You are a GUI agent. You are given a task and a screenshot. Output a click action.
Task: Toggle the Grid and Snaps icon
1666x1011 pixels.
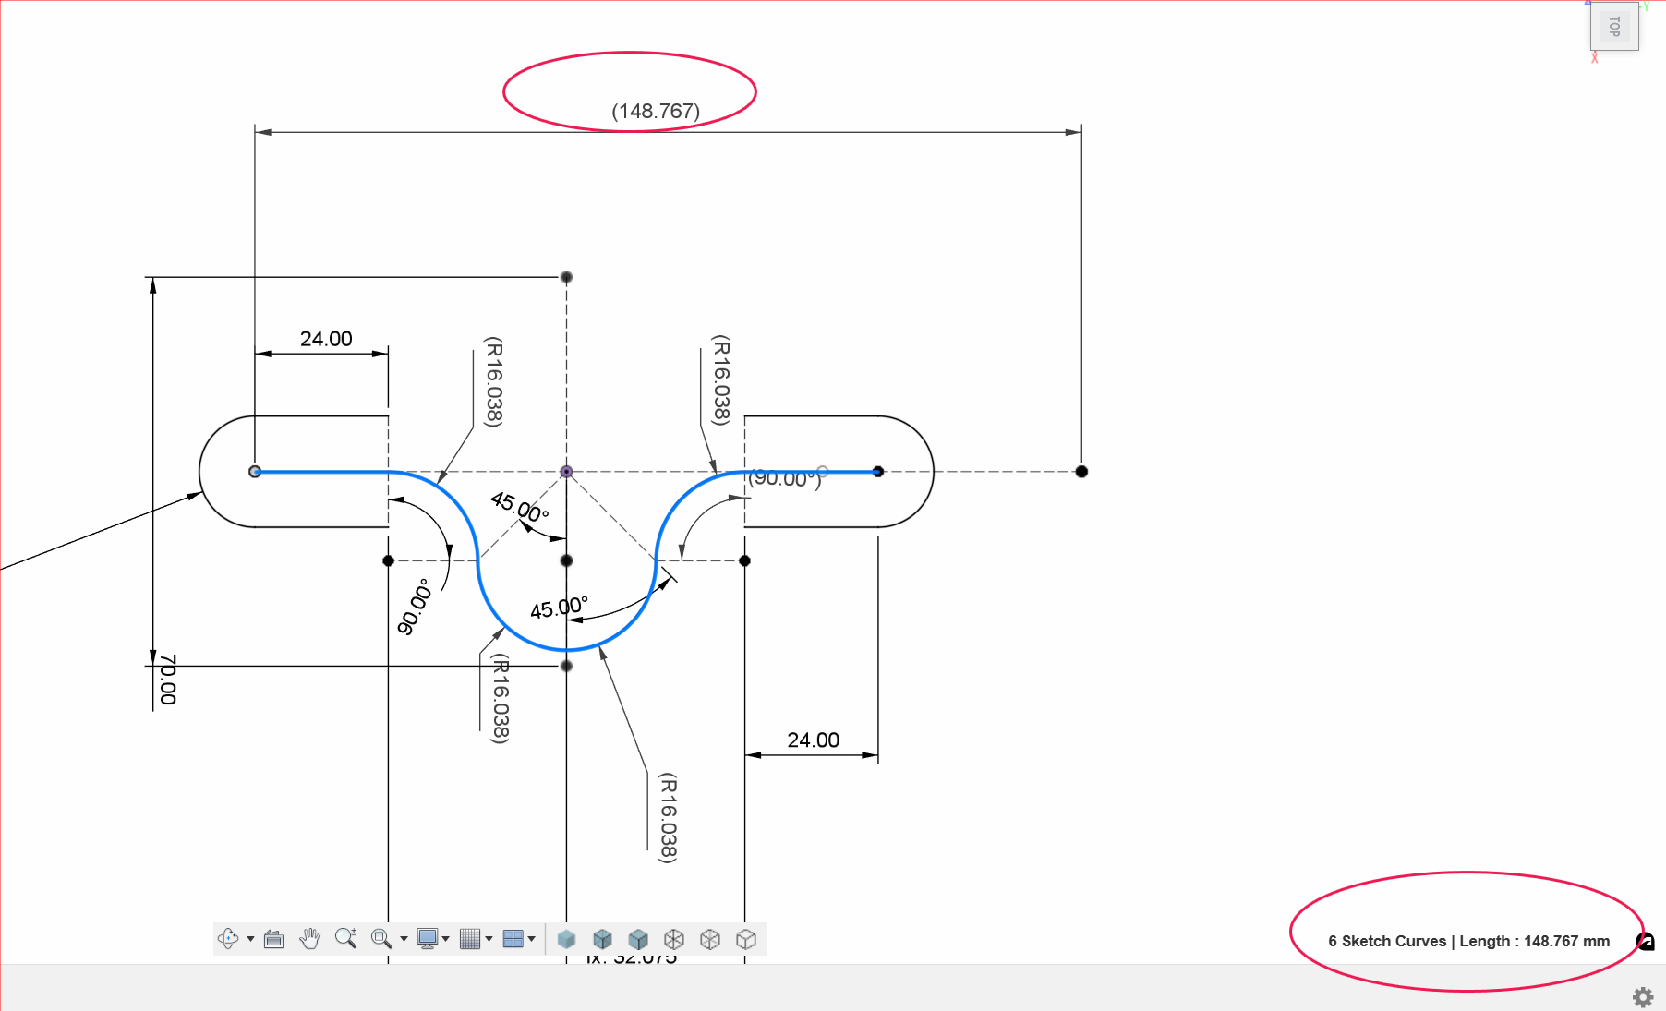[471, 938]
